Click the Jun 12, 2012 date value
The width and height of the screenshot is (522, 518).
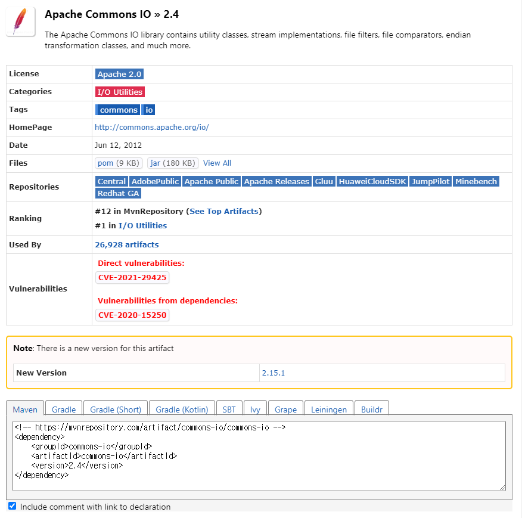tap(118, 145)
